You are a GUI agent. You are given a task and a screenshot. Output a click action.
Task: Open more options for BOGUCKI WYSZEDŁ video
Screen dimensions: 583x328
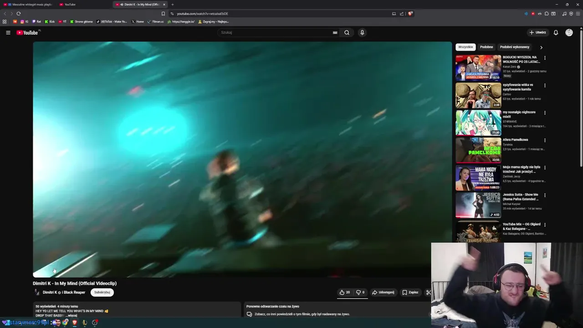[x=545, y=58]
